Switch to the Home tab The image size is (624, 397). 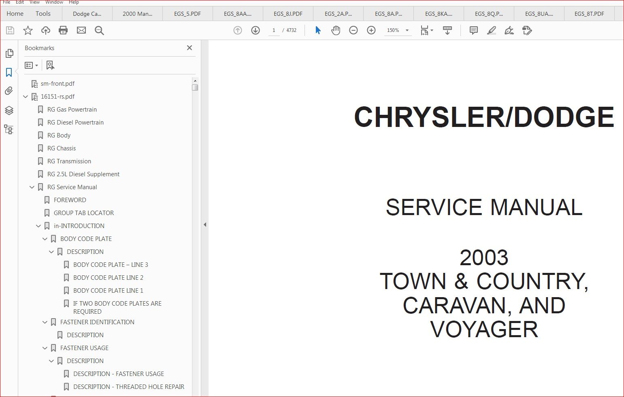point(15,13)
